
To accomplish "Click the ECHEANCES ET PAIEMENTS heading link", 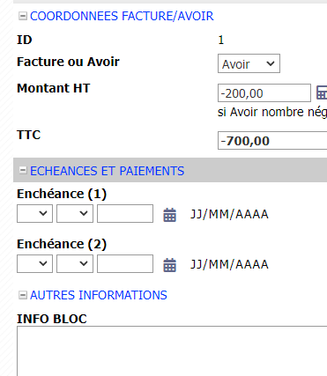I will [x=107, y=171].
